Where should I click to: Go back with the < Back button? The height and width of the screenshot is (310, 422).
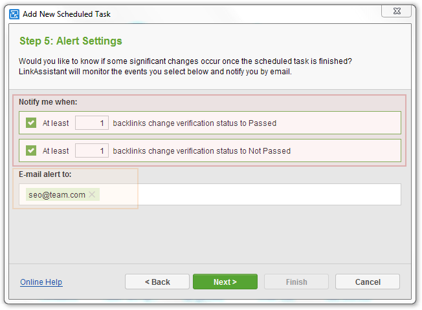[157, 282]
